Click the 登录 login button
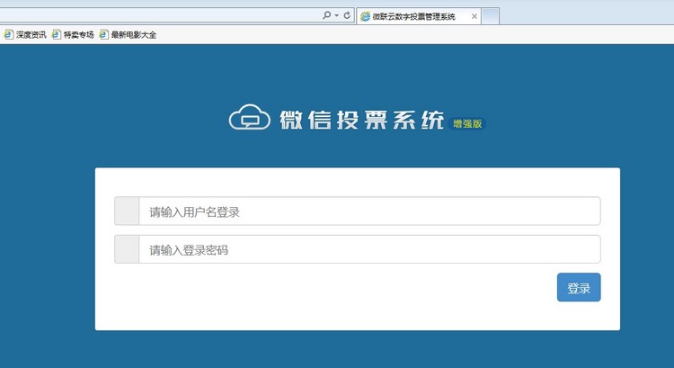The height and width of the screenshot is (368, 674). (x=579, y=287)
